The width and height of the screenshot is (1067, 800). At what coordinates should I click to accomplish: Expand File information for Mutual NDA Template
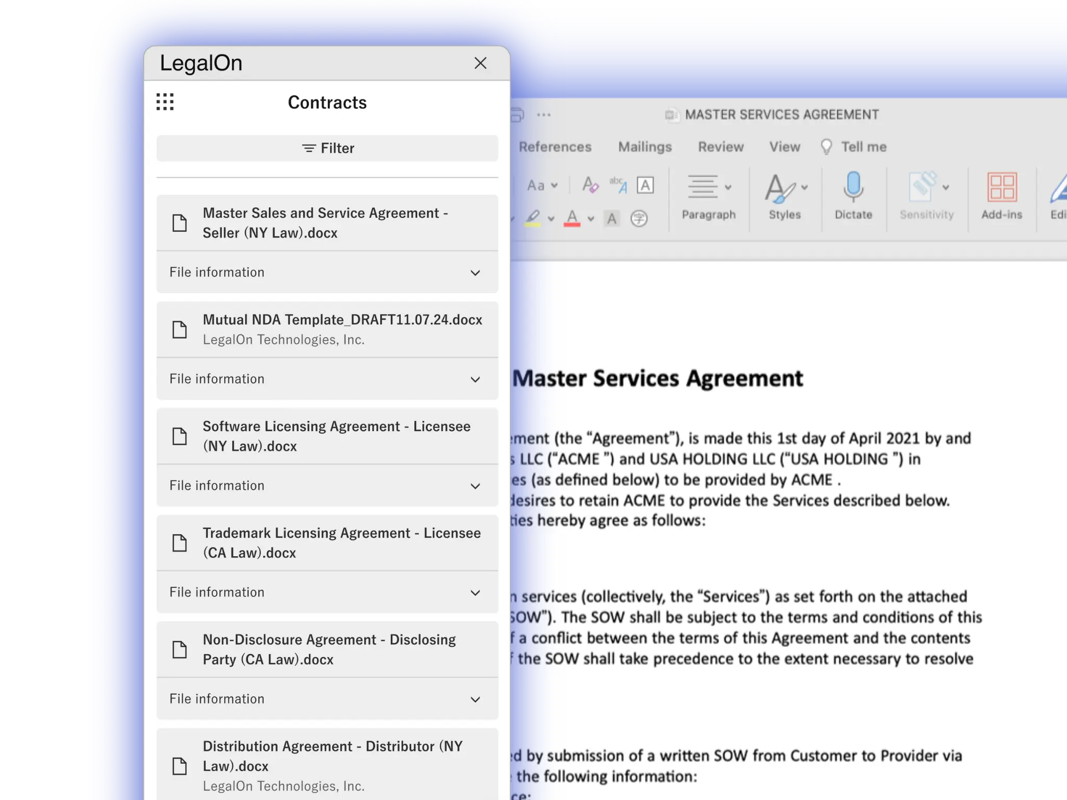click(327, 379)
